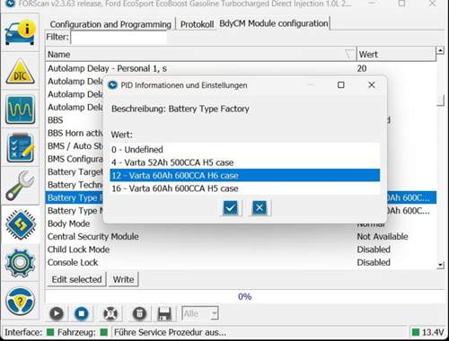Open the Alle dropdown in bottom toolbar
Image resolution: width=449 pixels, height=341 pixels.
200,314
